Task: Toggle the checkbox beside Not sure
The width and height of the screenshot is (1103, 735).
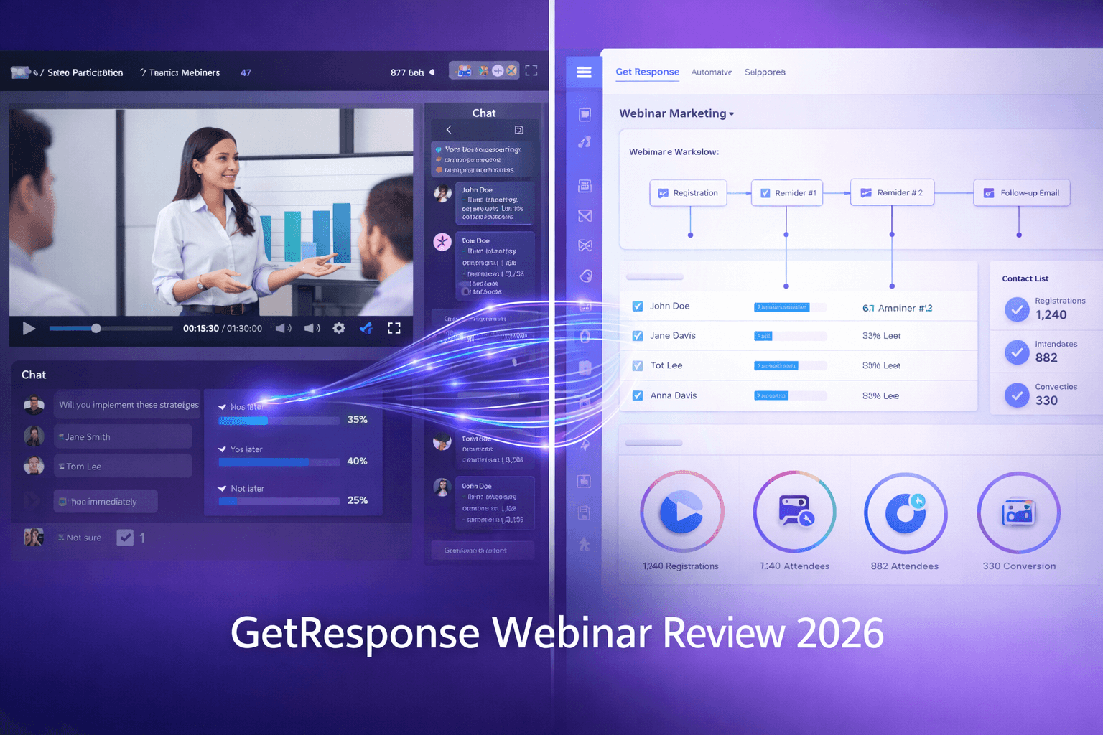Action: pyautogui.click(x=125, y=537)
